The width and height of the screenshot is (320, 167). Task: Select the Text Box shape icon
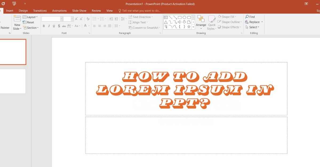pos(166,18)
